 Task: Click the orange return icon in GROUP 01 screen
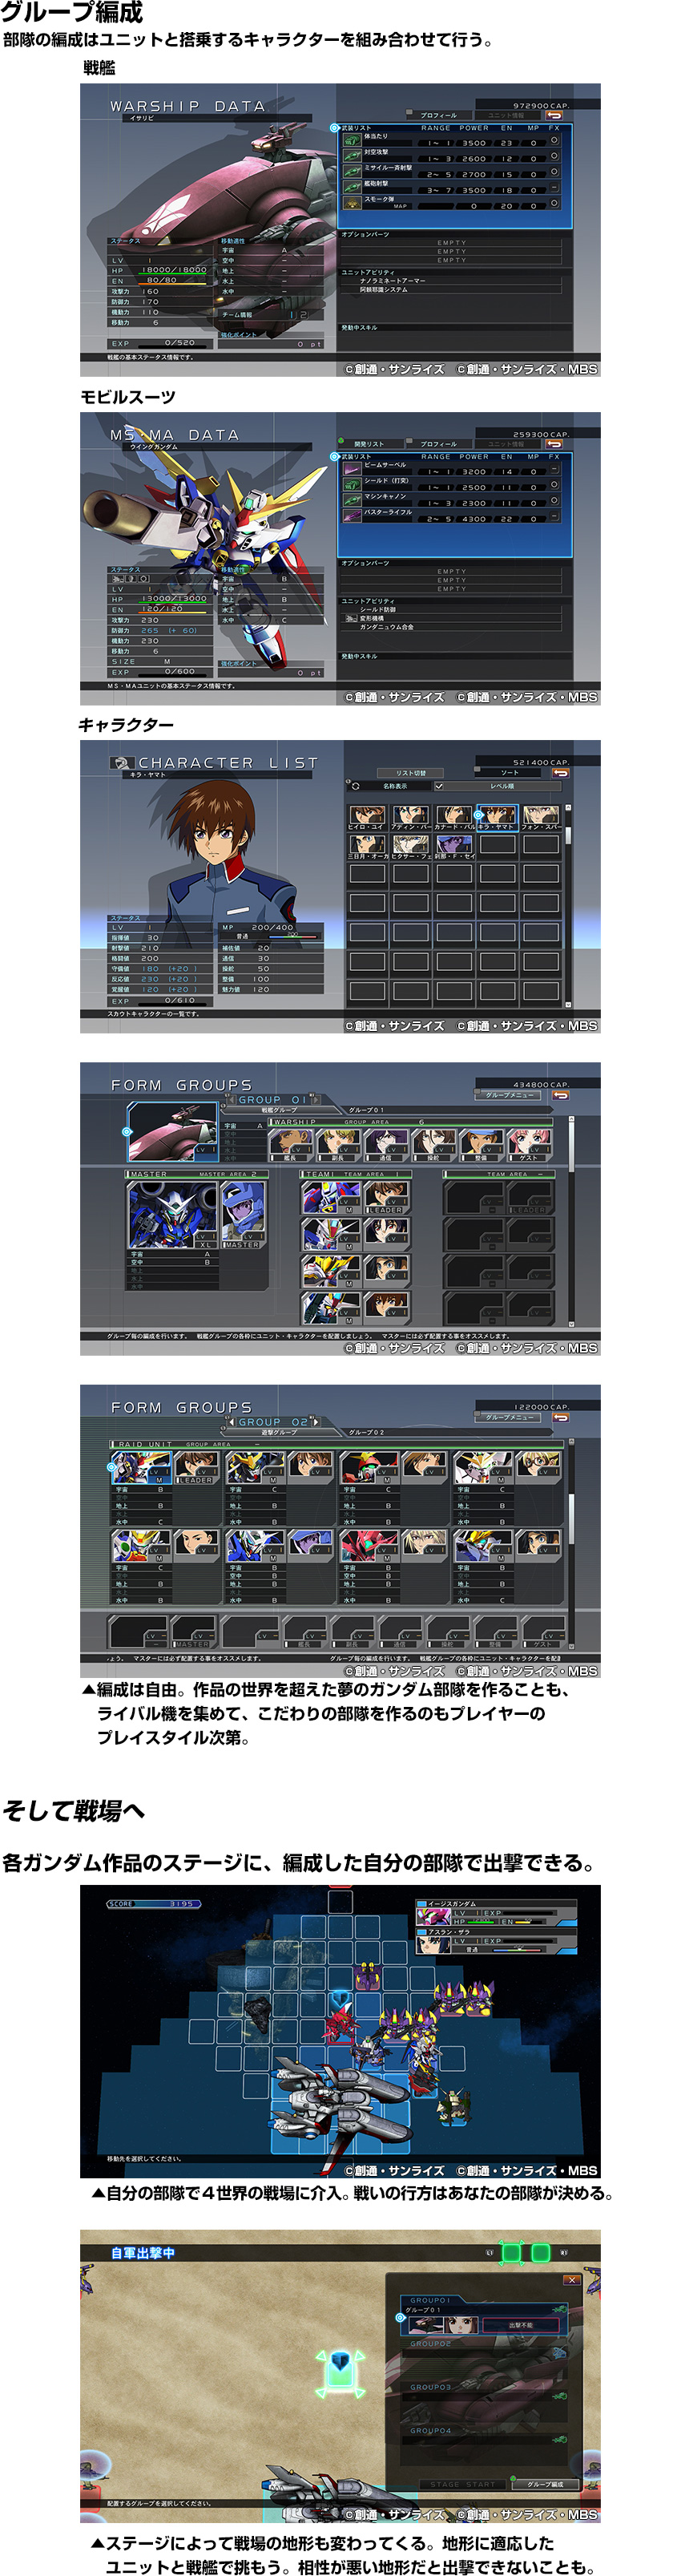(560, 1095)
